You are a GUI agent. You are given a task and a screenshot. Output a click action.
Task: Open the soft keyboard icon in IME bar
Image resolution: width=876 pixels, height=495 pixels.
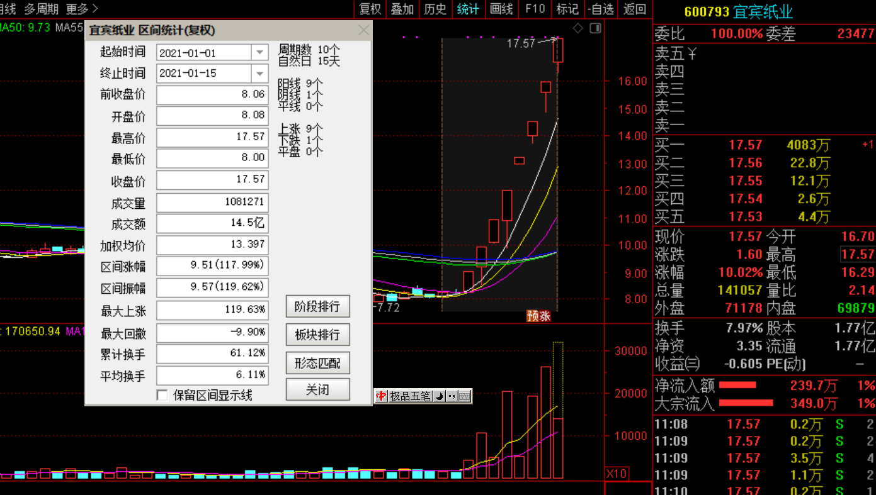click(464, 396)
